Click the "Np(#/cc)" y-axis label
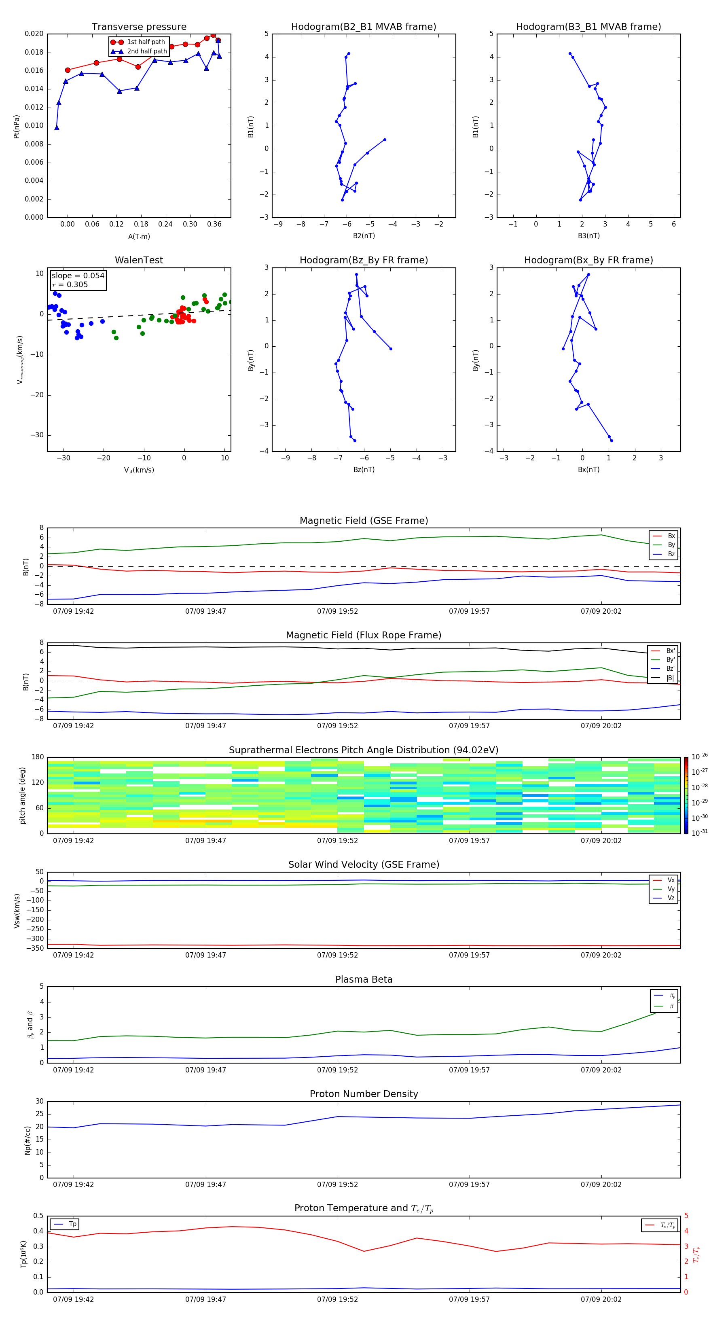Viewport: 728px width, 1335px height. pyautogui.click(x=28, y=1140)
